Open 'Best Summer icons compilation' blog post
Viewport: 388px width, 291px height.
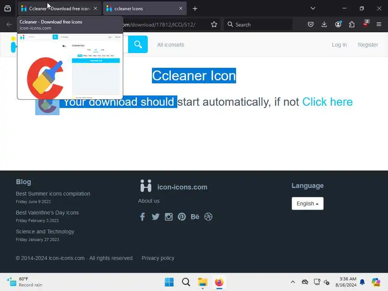[53, 194]
